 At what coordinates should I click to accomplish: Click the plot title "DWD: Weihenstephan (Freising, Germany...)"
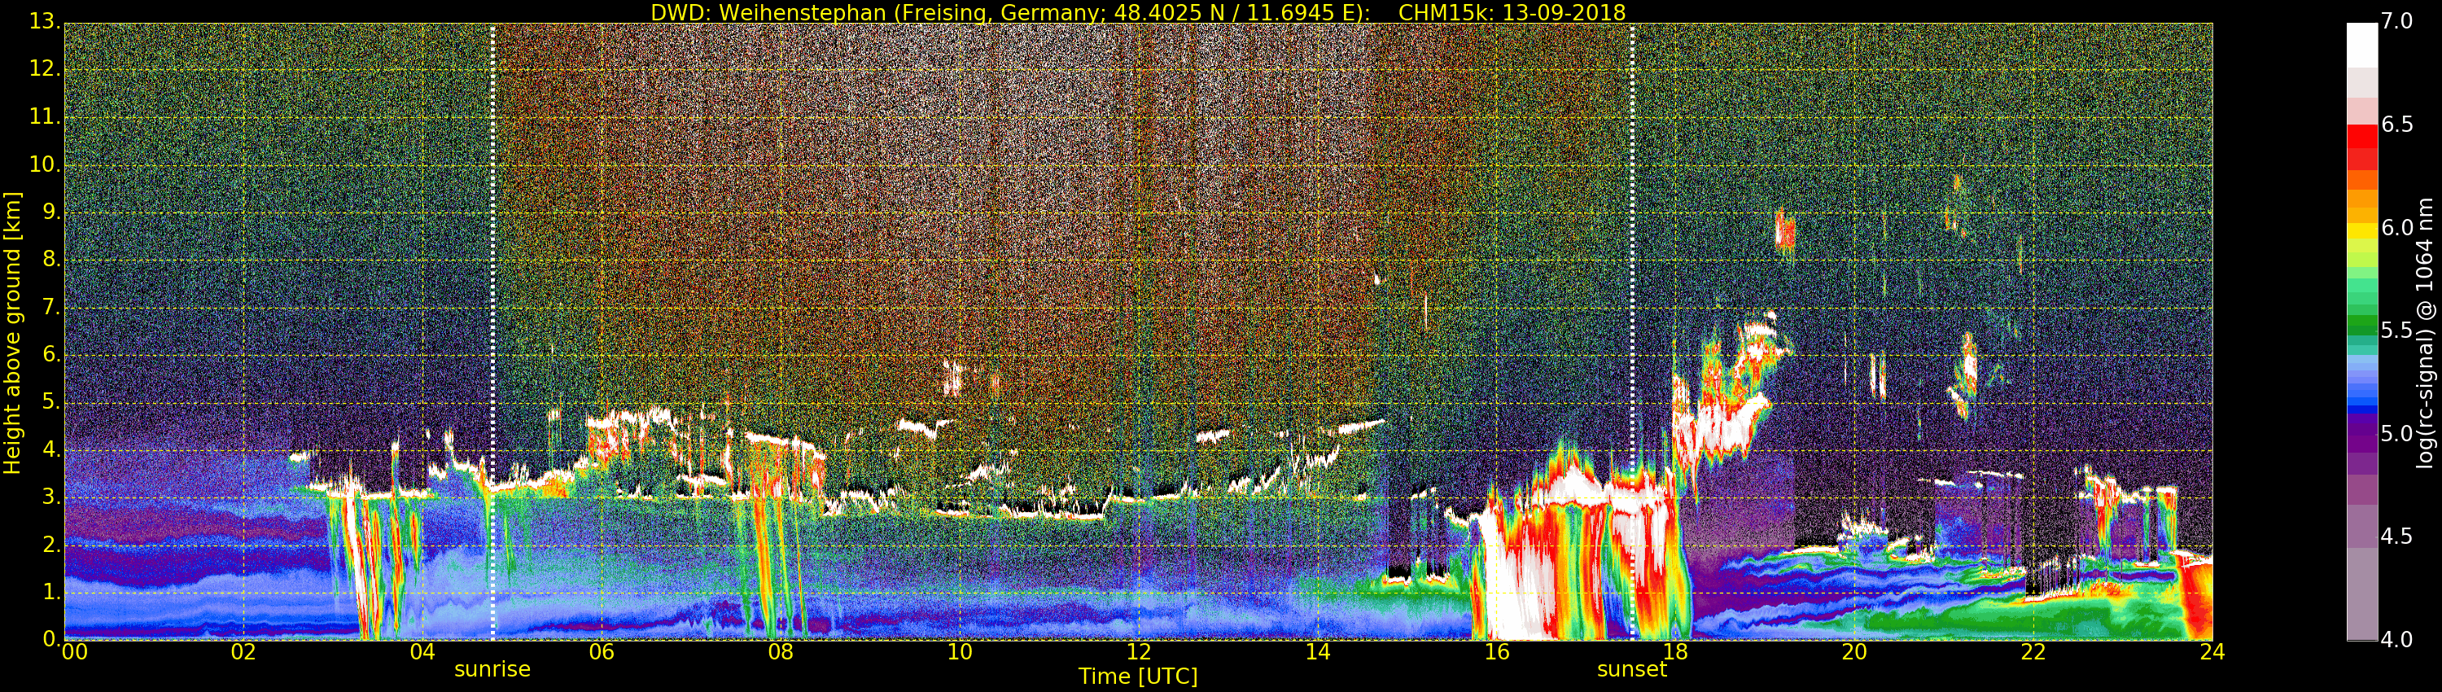(x=1138, y=12)
